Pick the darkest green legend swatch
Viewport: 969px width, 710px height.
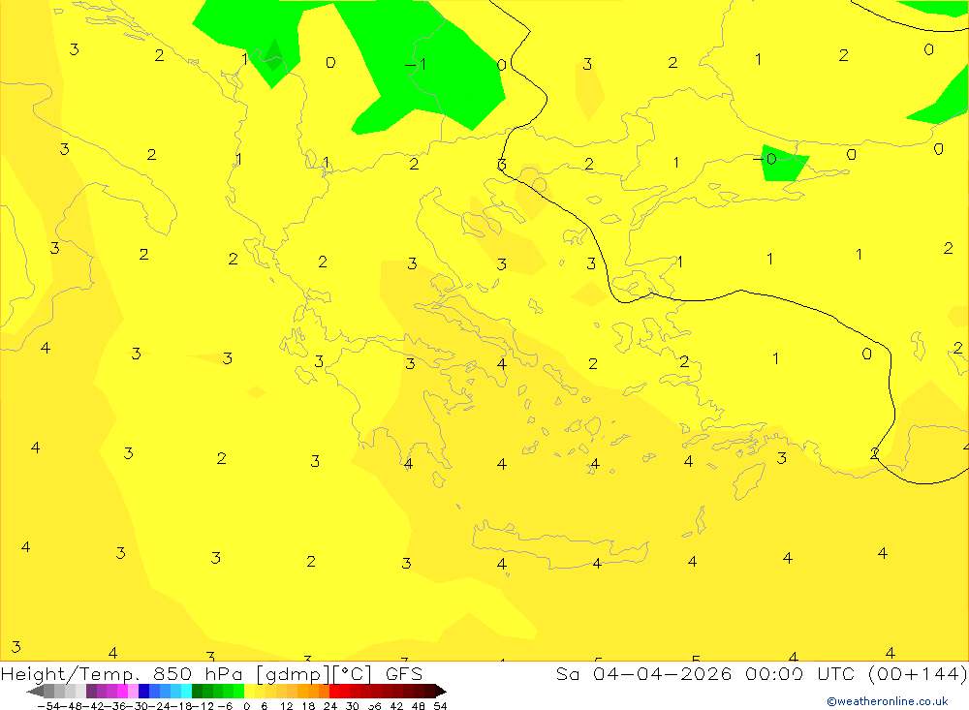point(197,691)
